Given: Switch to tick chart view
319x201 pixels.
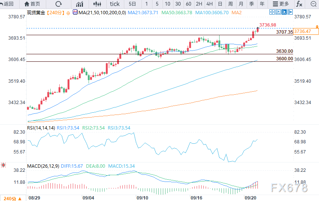Looking at the screenshot, I should [x=114, y=4].
